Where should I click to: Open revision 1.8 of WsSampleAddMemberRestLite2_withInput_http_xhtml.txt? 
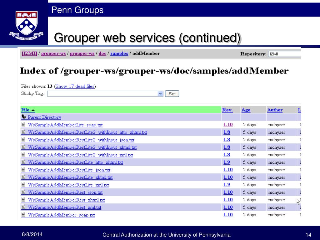227,132
